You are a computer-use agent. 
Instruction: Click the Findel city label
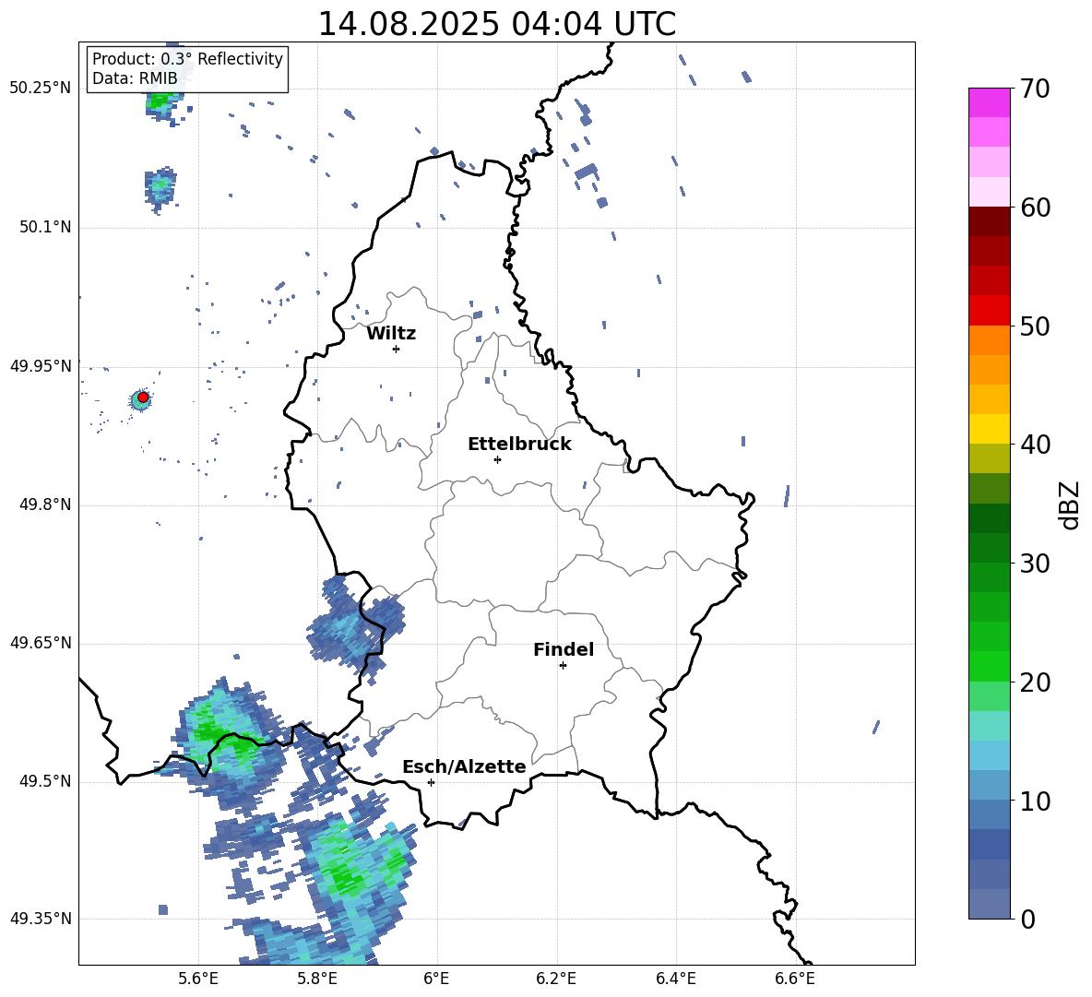[x=564, y=649]
